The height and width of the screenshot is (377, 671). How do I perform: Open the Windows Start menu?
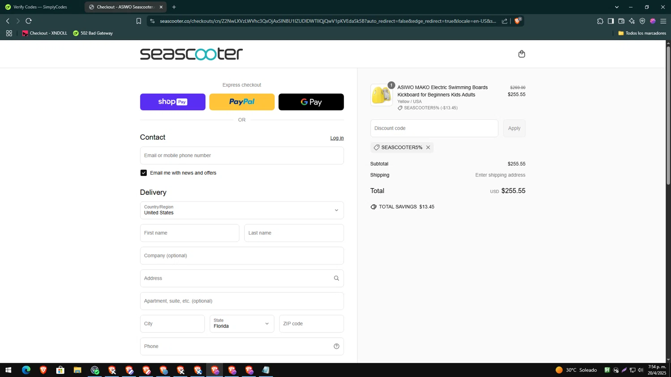[8, 370]
